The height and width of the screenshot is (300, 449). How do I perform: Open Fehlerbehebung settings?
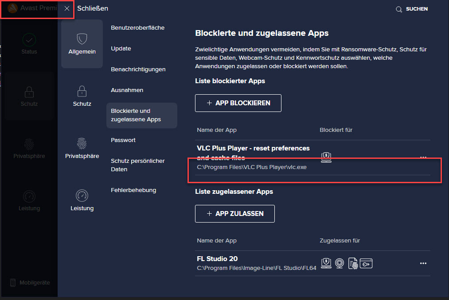(133, 190)
